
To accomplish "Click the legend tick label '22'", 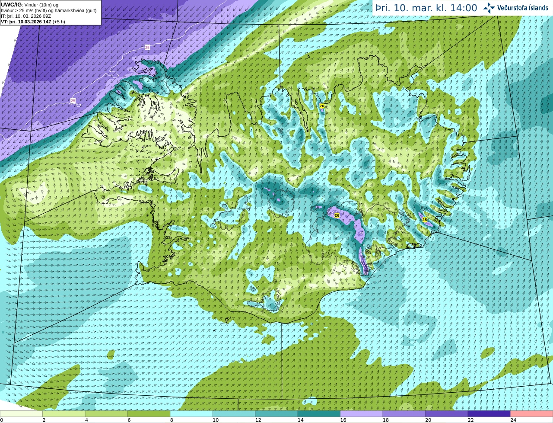I will pos(471,420).
